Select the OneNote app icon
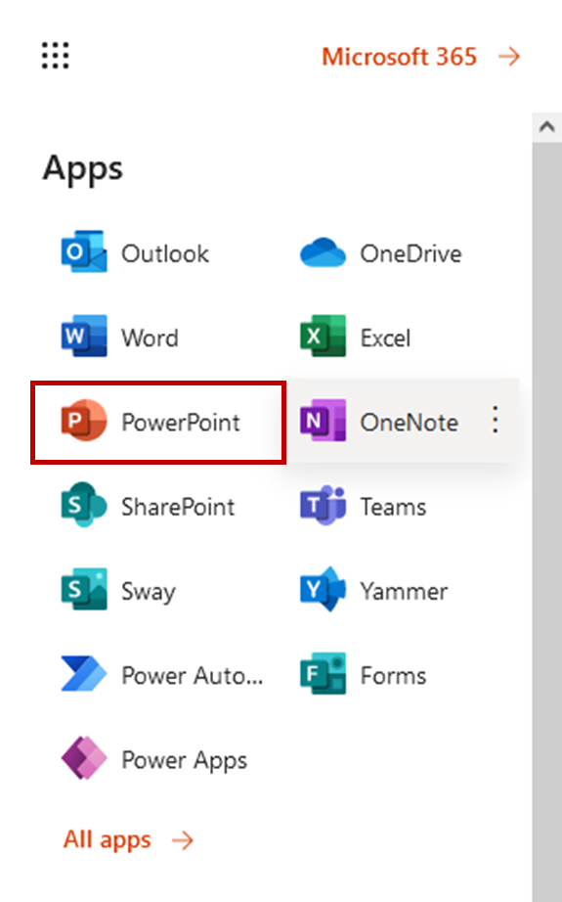 point(323,421)
